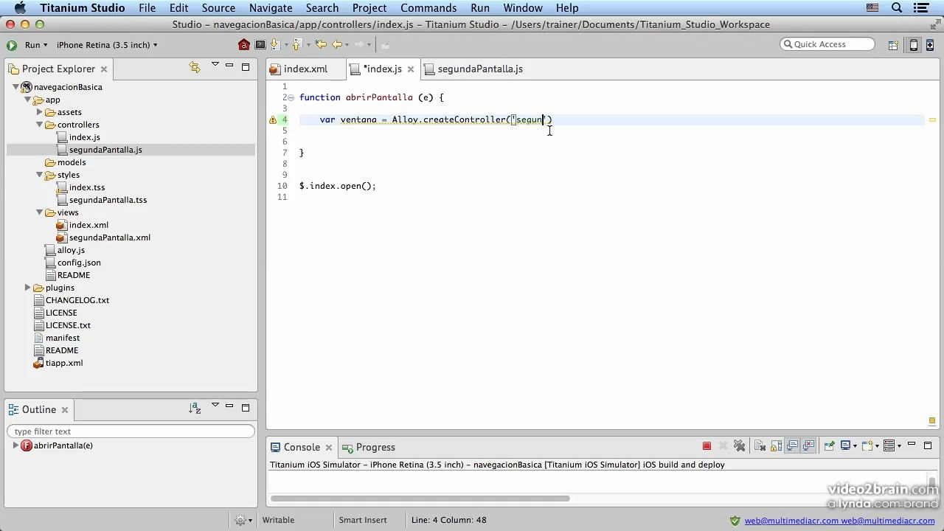Click the Next Annotation down-arrow icon
The image size is (944, 531).
tap(275, 45)
